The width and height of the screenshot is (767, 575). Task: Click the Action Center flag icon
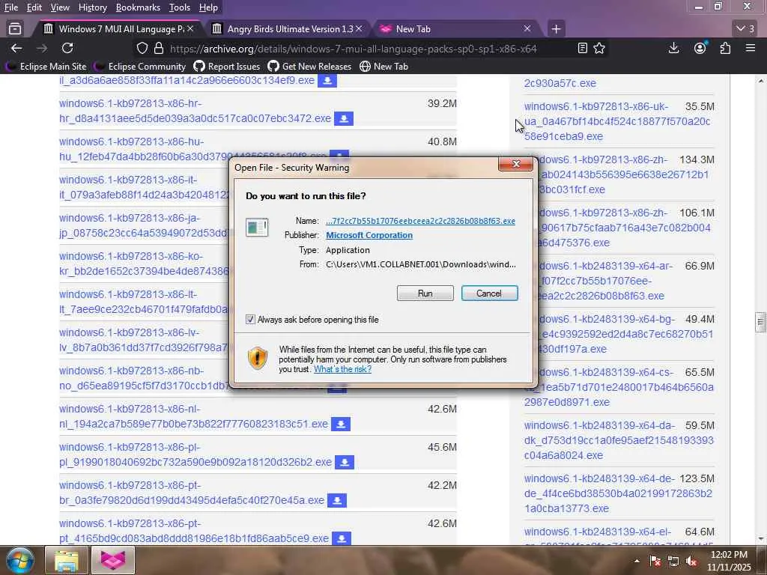[655, 561]
